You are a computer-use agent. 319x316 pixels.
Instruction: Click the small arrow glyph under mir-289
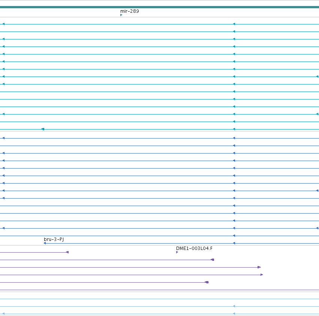[x=121, y=15]
